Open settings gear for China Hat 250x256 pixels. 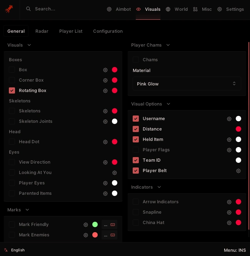pyautogui.click(x=229, y=223)
